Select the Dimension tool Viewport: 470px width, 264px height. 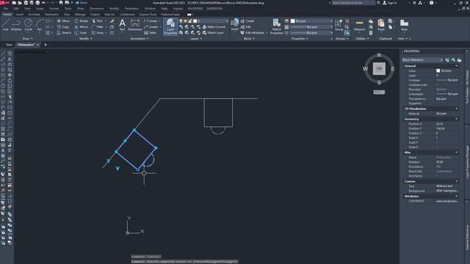pos(135,25)
